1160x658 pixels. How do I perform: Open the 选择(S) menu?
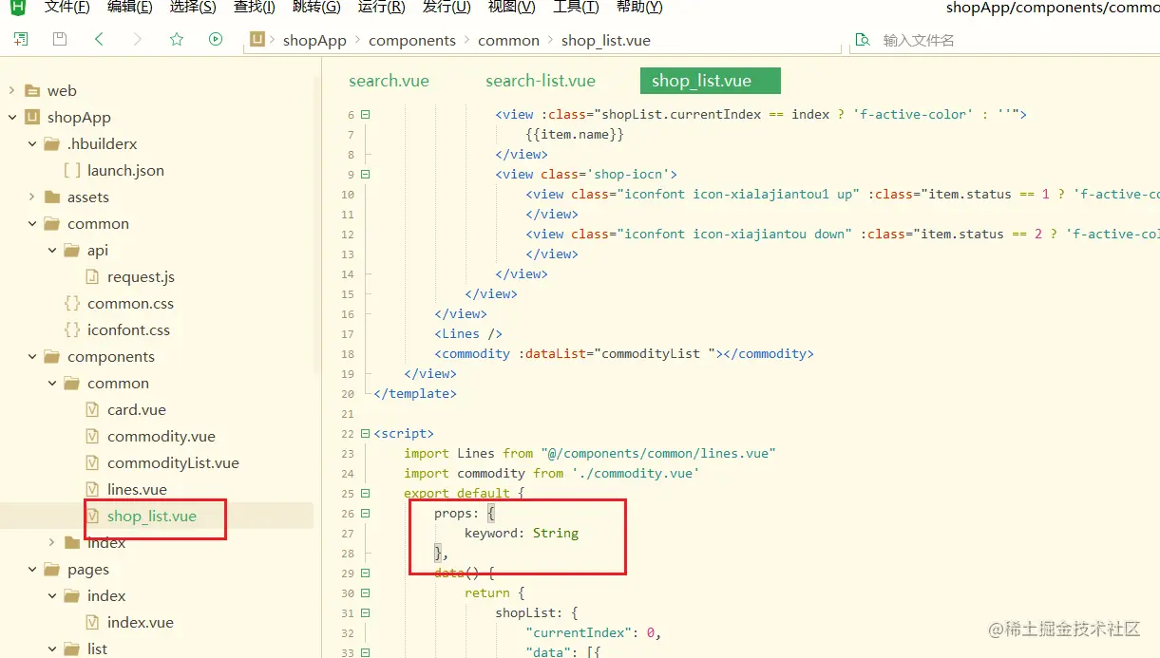pos(193,8)
